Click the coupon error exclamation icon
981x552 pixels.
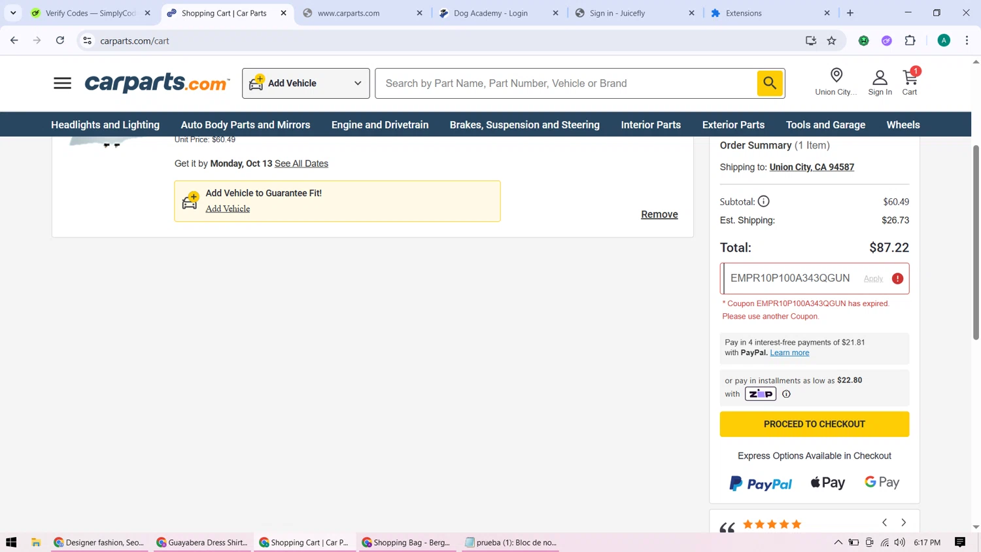click(x=897, y=279)
